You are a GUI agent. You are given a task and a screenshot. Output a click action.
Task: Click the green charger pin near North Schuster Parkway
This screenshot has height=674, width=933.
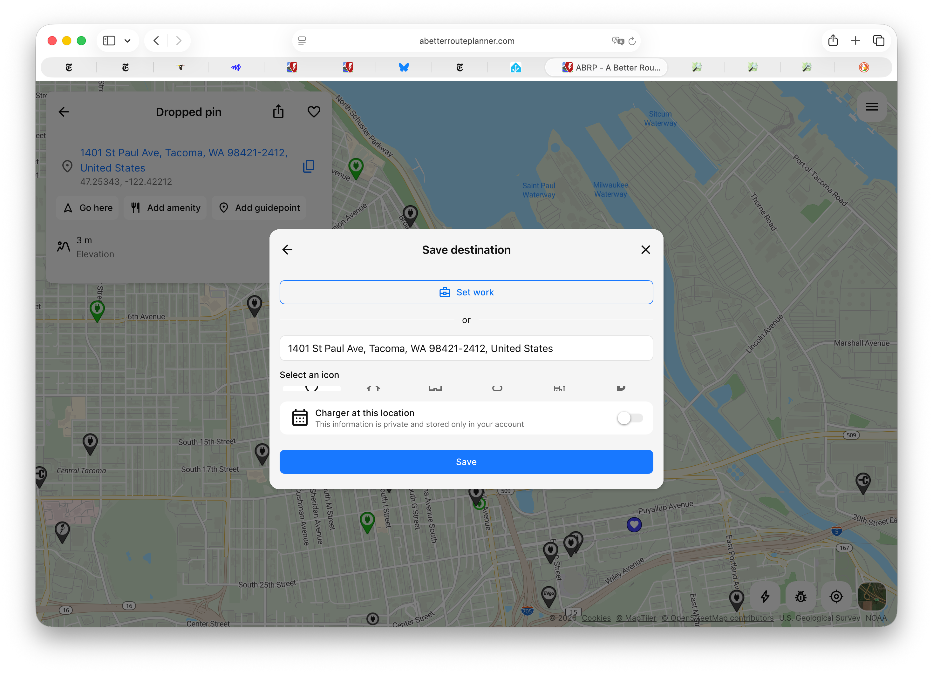pos(356,168)
